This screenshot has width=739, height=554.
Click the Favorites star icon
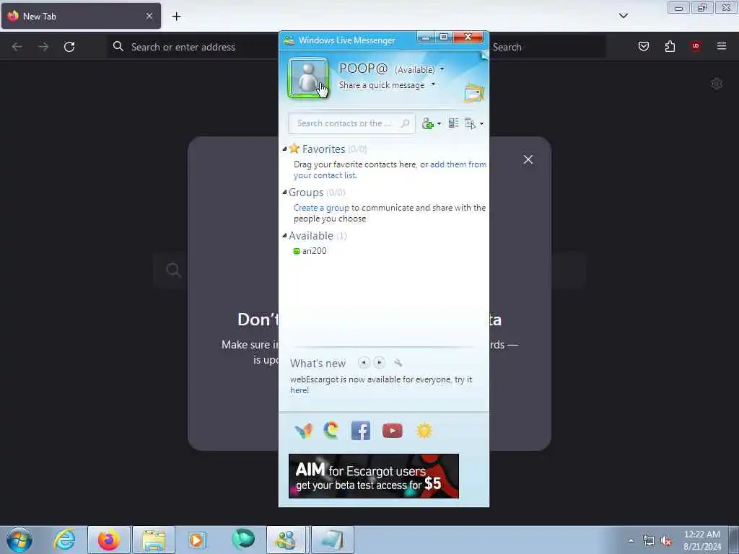(x=294, y=149)
